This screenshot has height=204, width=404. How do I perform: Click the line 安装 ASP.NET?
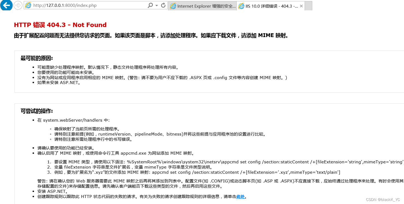pos(53,191)
